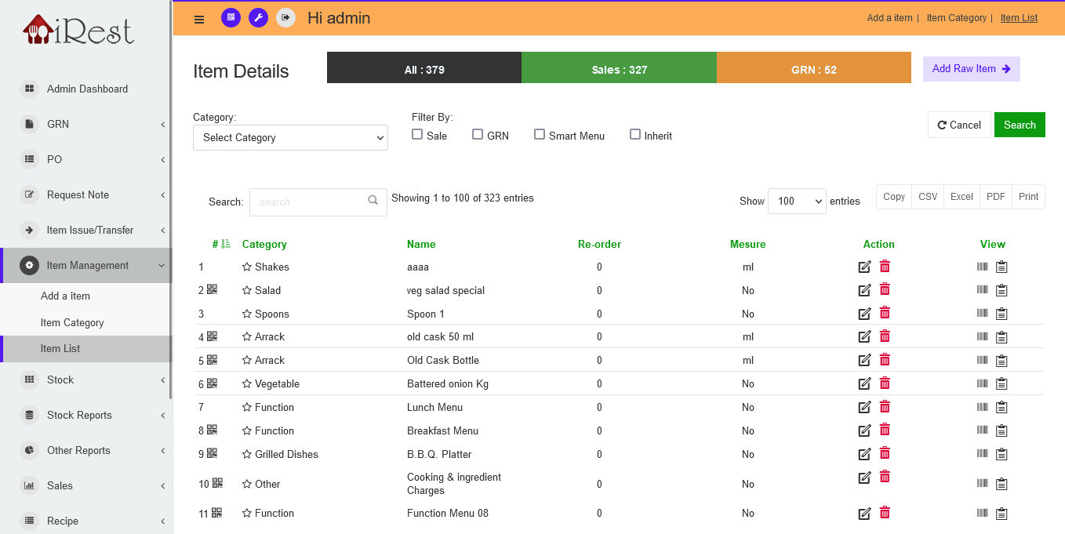Open clipboard details for Lunch Menu
1065x534 pixels.
[1001, 408]
